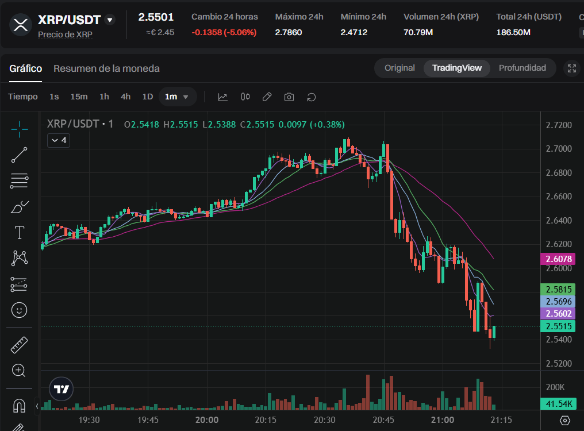Switch chart view to Original

pos(399,68)
